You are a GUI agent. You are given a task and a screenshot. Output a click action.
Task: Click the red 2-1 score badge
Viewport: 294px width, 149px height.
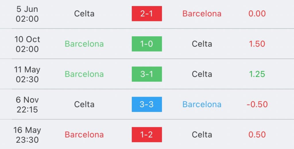coord(147,14)
